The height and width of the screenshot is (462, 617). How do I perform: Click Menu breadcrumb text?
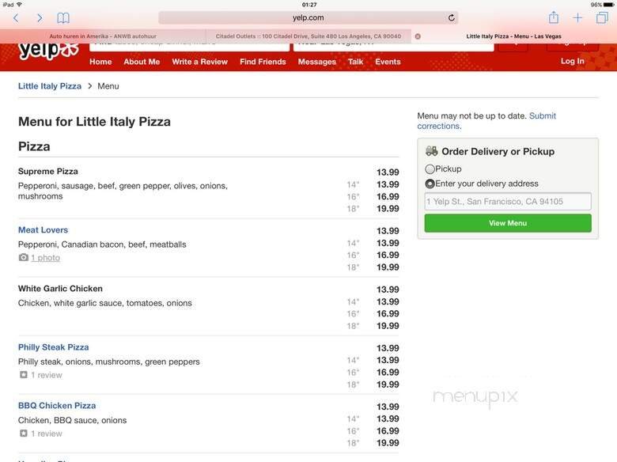tap(108, 86)
